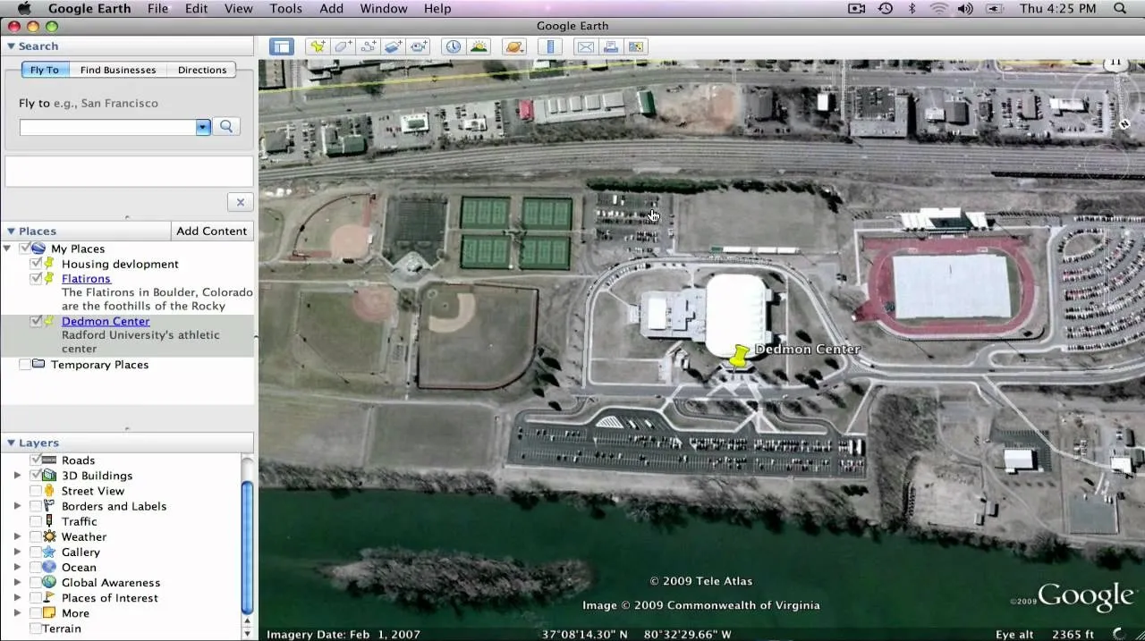
Task: Select the Ruler tool
Action: point(550,46)
